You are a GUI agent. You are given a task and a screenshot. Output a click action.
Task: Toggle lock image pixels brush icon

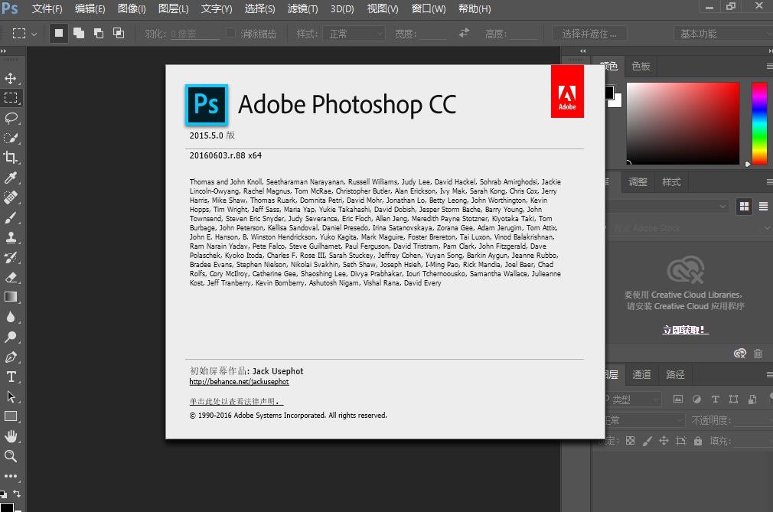(647, 441)
